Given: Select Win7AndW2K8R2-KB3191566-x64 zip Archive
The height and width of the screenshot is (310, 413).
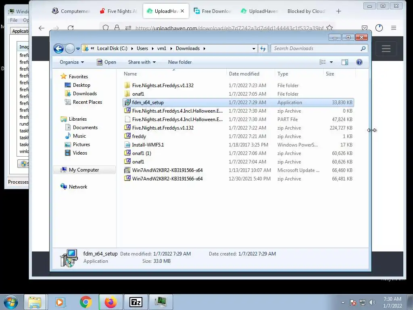Looking at the screenshot, I should click(x=238, y=178).
